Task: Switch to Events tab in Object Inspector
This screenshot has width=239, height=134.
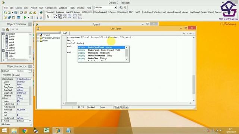Action: pos(16,75)
